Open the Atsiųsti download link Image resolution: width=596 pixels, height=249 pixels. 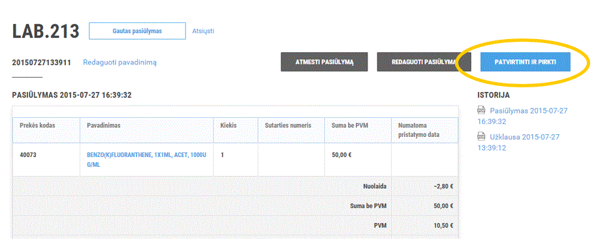point(203,31)
